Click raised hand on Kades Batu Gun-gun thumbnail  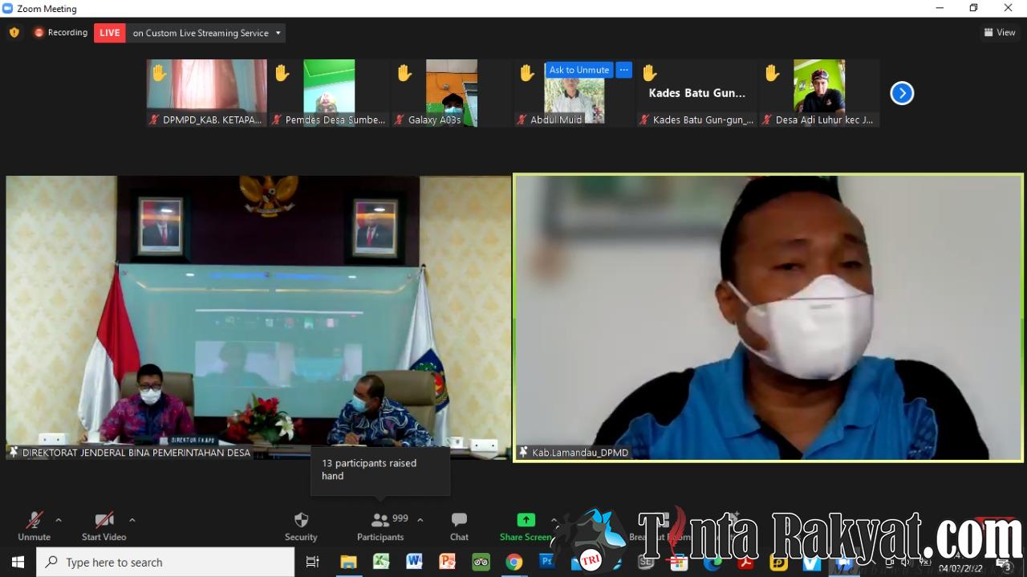coord(649,73)
